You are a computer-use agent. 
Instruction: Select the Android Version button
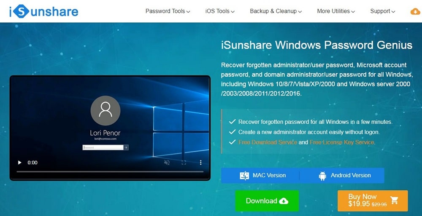[x=342, y=176]
